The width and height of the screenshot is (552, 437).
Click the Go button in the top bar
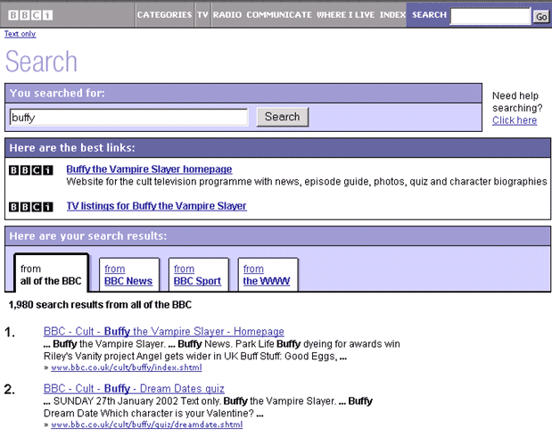pyautogui.click(x=541, y=17)
